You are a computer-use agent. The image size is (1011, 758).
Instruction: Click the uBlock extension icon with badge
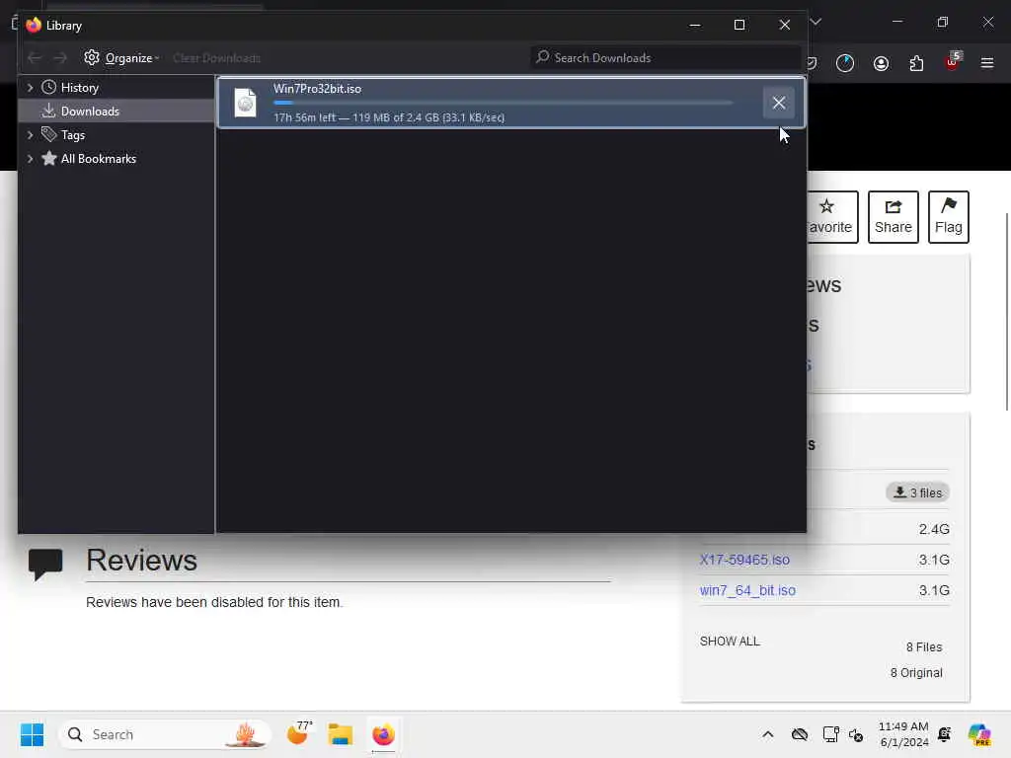coord(953,62)
